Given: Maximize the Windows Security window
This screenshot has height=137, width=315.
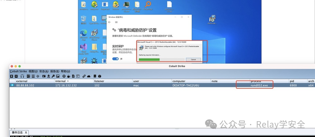Looking at the screenshot, I should (x=182, y=17).
